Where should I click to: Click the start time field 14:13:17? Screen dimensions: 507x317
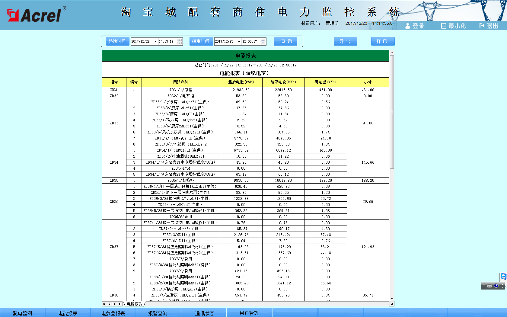coord(168,42)
